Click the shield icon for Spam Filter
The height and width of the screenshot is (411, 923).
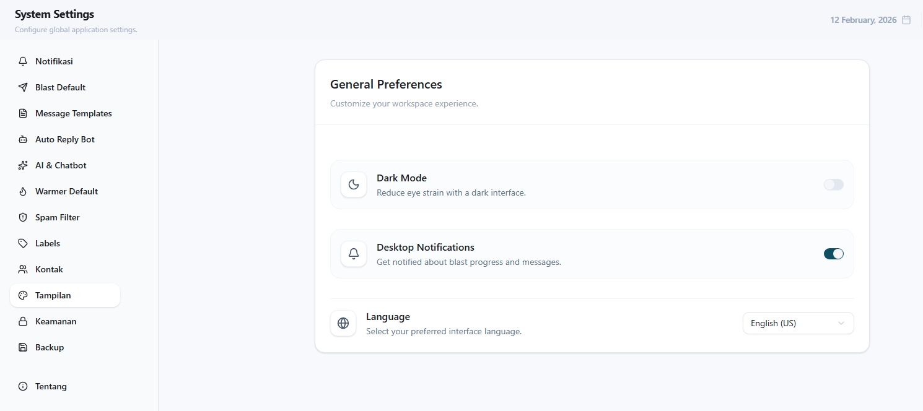pyautogui.click(x=23, y=217)
